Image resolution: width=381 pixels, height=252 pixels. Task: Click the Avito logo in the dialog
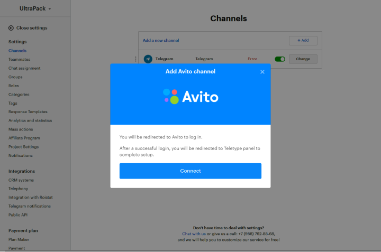coord(190,96)
